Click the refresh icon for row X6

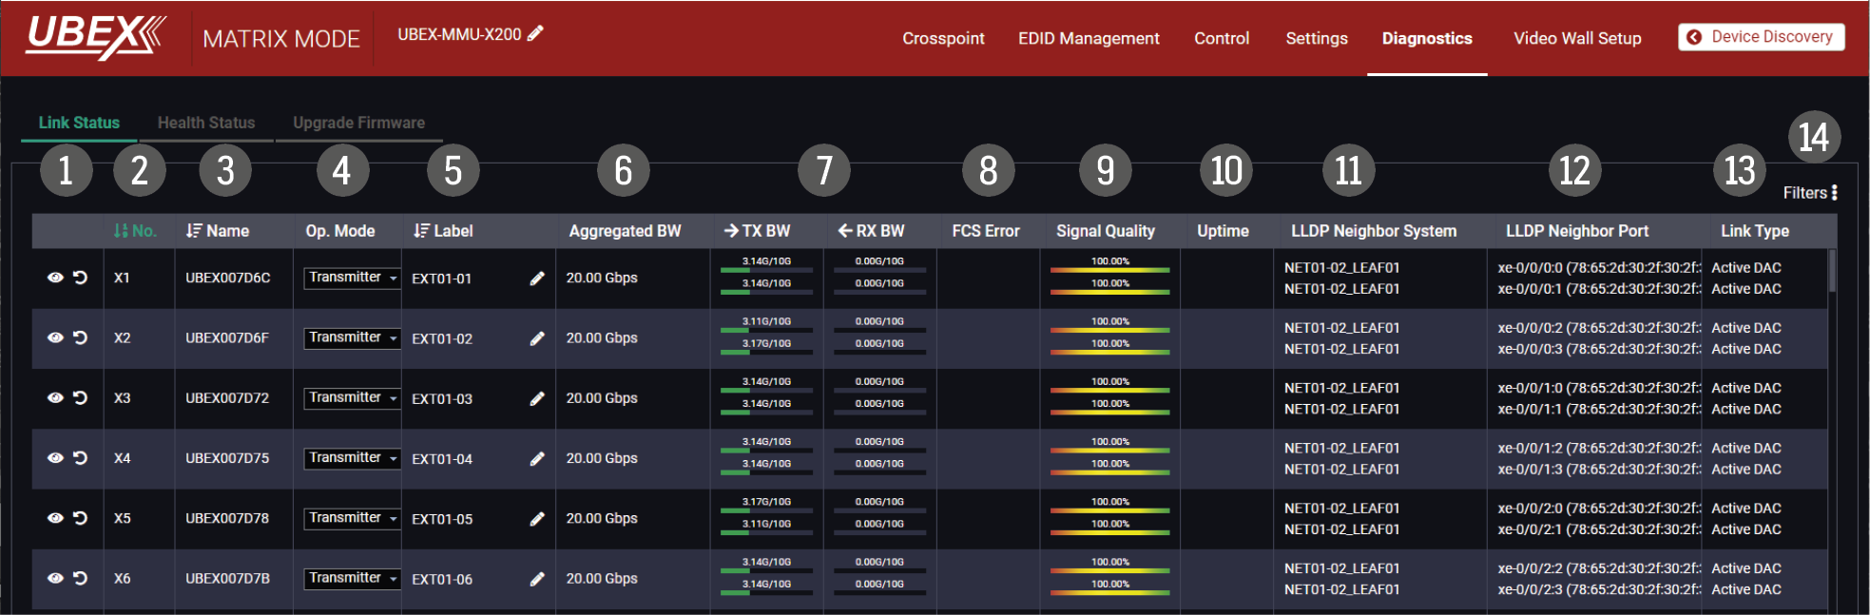coord(81,578)
